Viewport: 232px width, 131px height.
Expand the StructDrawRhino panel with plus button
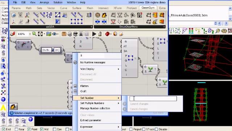[164, 27]
